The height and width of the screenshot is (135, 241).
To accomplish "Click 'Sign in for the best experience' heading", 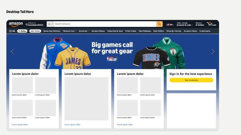I will pos(190,74).
